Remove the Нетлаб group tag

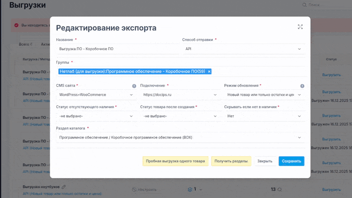pyautogui.click(x=209, y=71)
